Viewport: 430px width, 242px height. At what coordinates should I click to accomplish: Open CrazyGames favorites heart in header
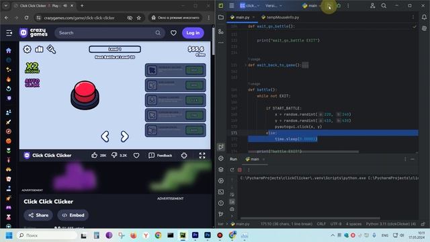tap(173, 33)
